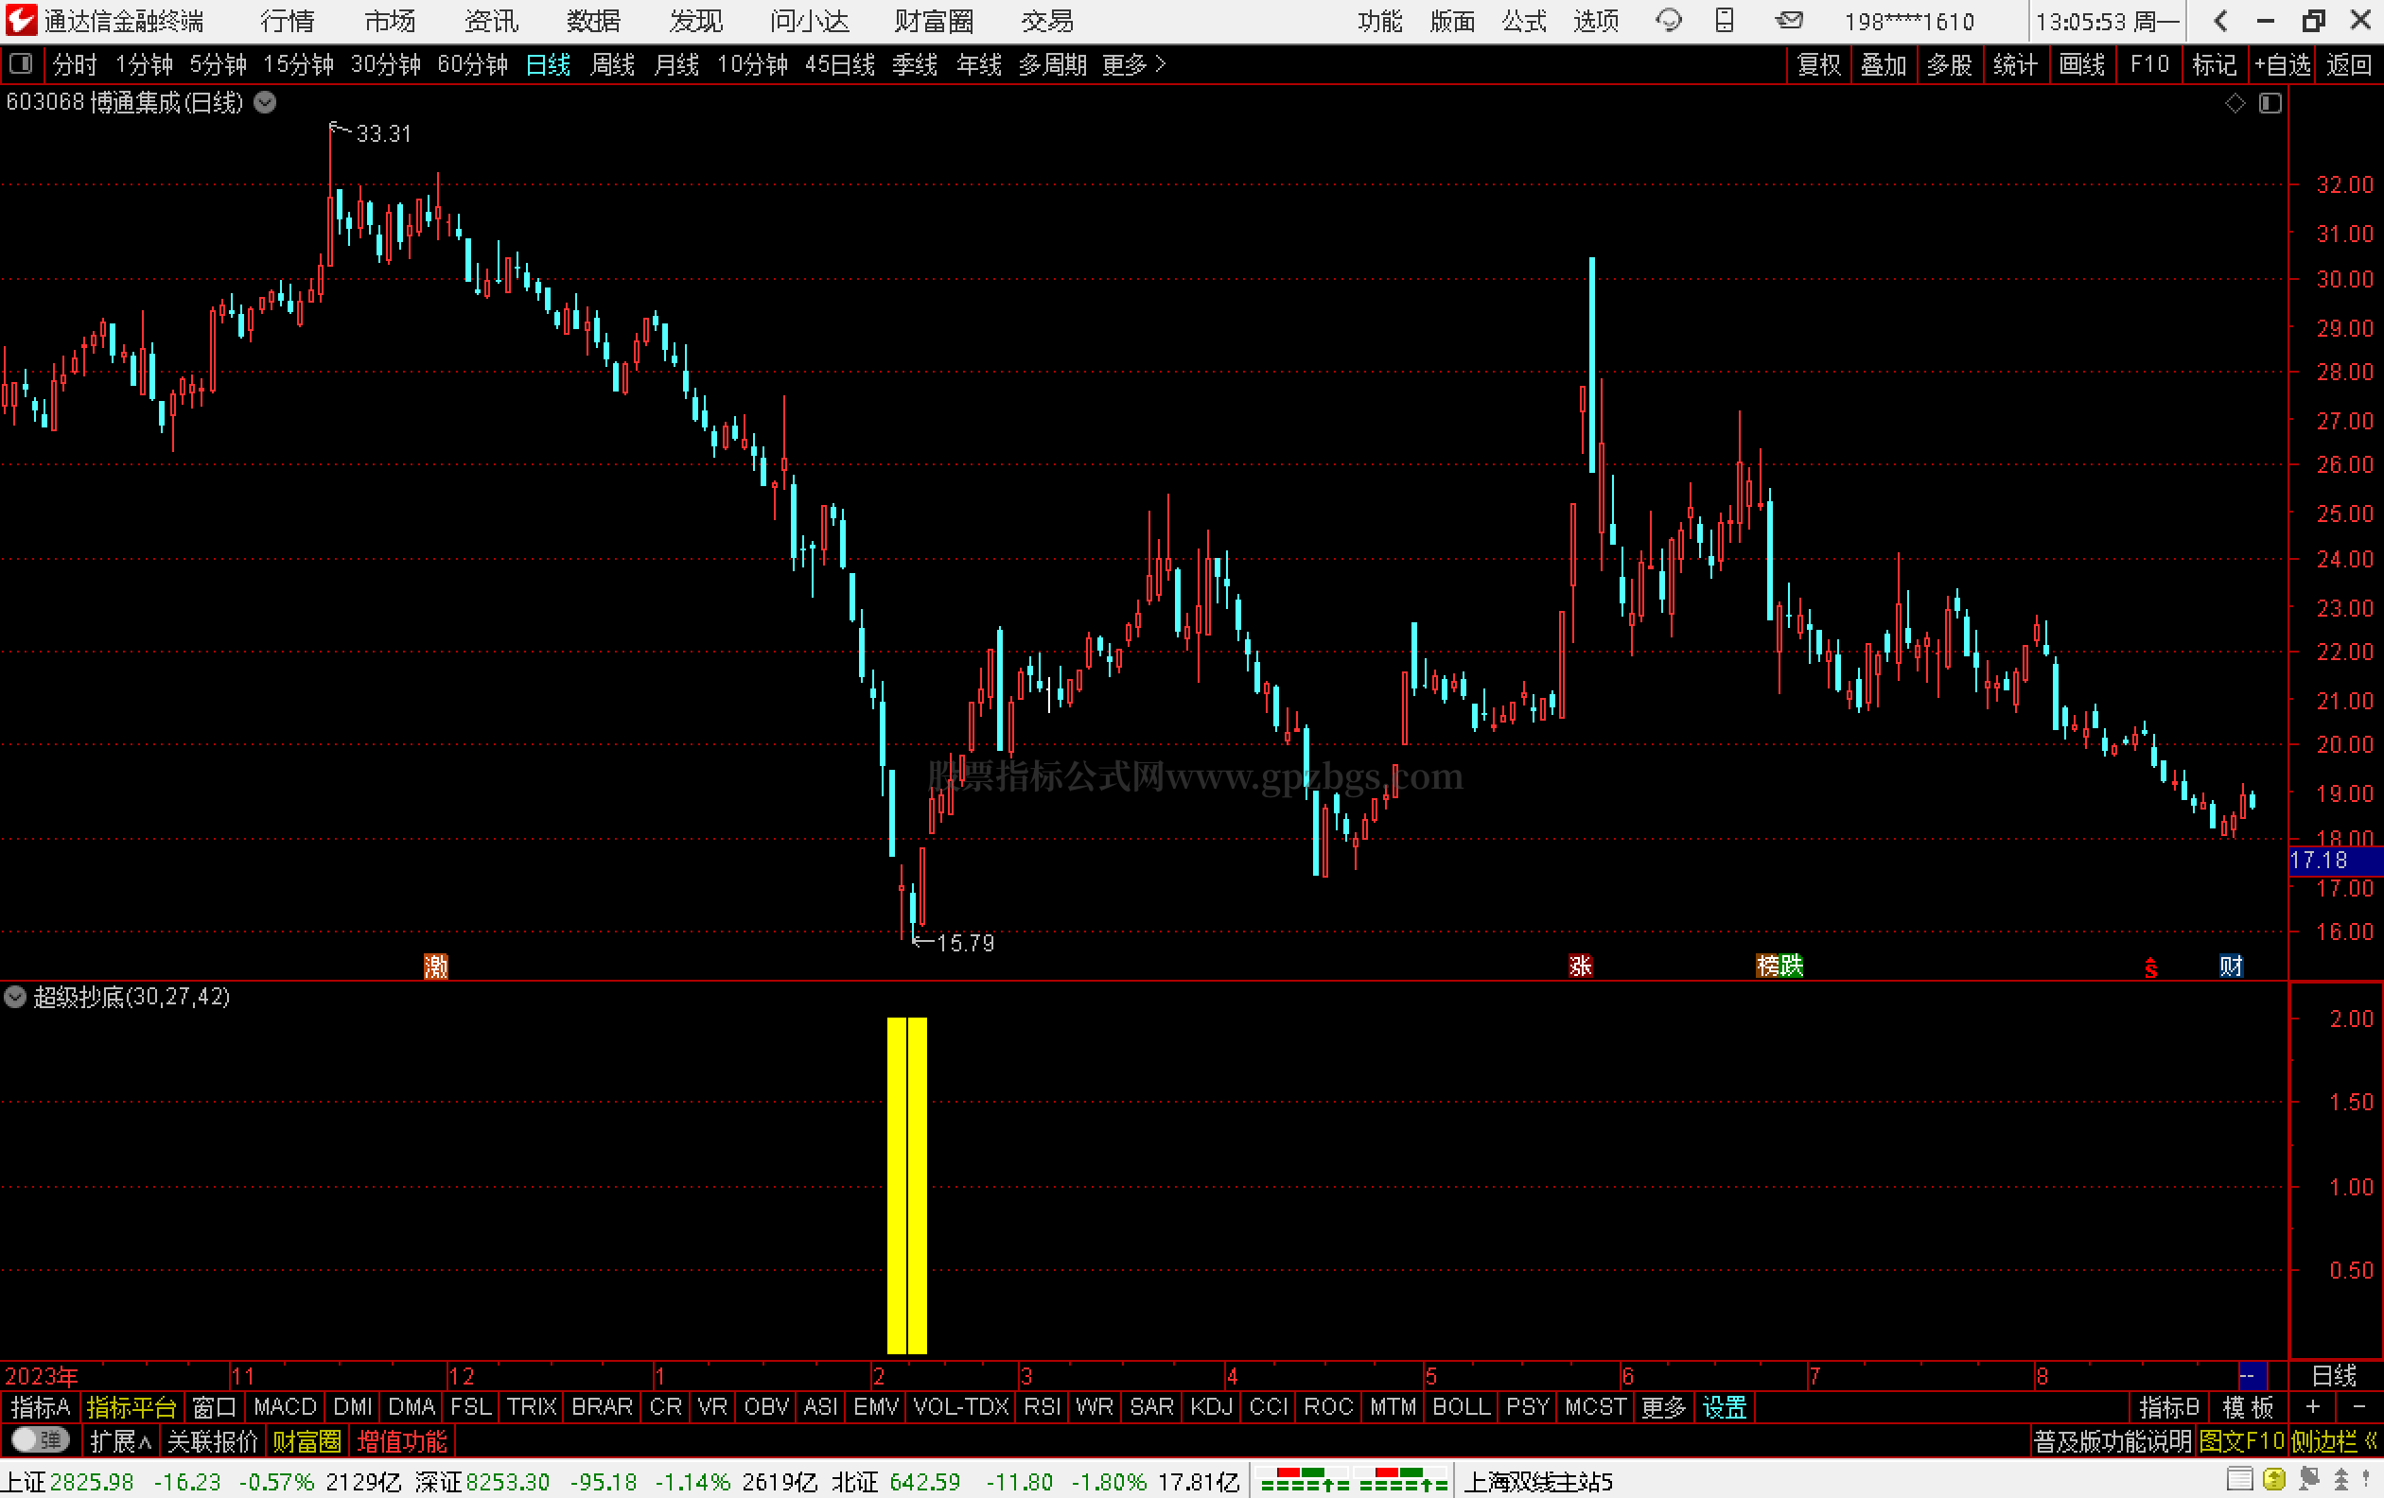This screenshot has width=2384, height=1498.
Task: Toggle the panel icon left of 分时
Action: pyautogui.click(x=21, y=64)
